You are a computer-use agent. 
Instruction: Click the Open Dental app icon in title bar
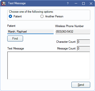click(4, 3)
